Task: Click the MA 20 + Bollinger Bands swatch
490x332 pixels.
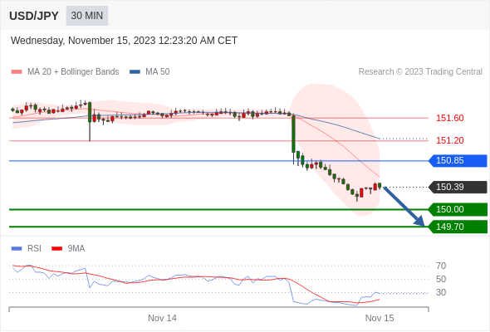Action: coord(17,72)
